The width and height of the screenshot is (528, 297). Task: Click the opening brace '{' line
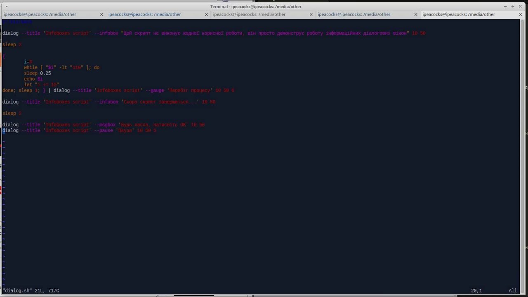tap(4, 56)
